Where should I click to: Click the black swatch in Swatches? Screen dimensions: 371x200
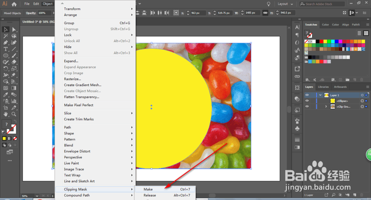318,42
